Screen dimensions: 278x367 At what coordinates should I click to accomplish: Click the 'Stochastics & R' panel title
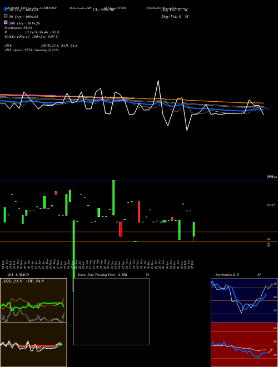coord(227,275)
